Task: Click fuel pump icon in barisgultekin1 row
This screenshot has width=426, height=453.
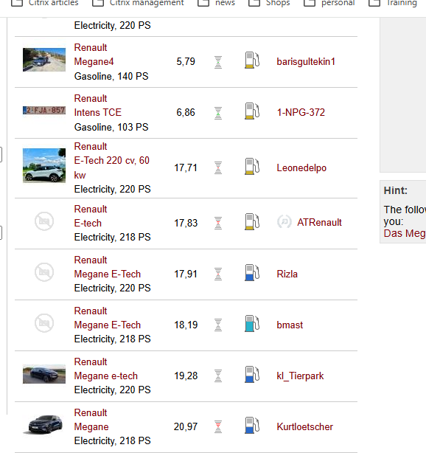Action: 252,60
